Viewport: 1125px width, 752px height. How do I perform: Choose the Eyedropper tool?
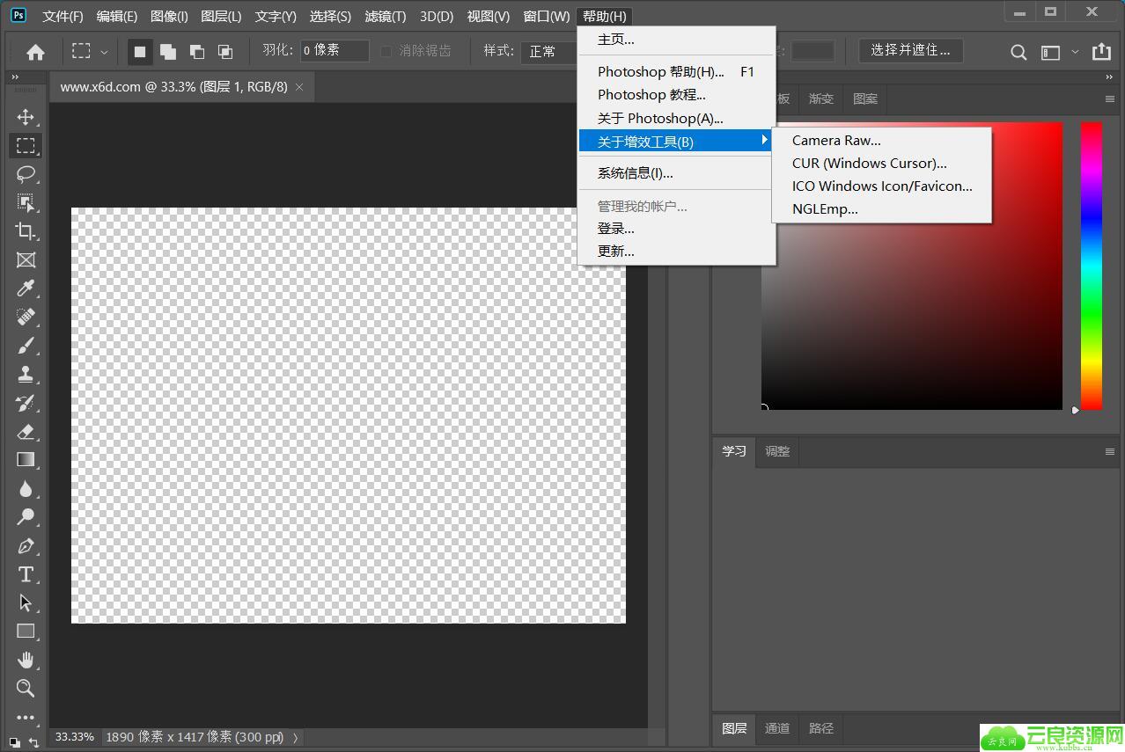26,288
